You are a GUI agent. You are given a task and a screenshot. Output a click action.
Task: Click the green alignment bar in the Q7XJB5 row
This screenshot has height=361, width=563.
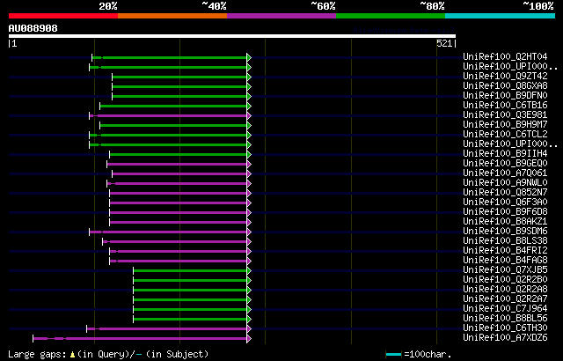tap(190, 271)
